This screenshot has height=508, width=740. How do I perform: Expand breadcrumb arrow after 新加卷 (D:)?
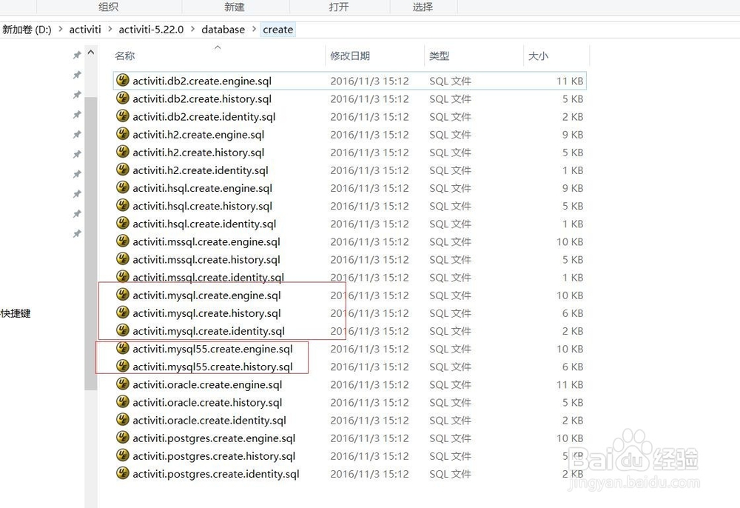pyautogui.click(x=61, y=30)
